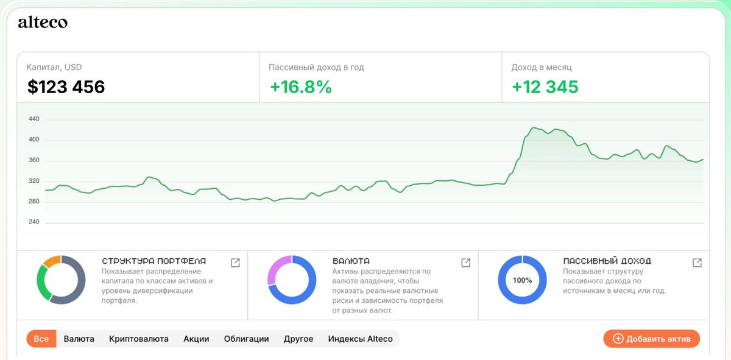Open Структура портфеля external link icon
Image resolution: width=731 pixels, height=360 pixels.
235,263
